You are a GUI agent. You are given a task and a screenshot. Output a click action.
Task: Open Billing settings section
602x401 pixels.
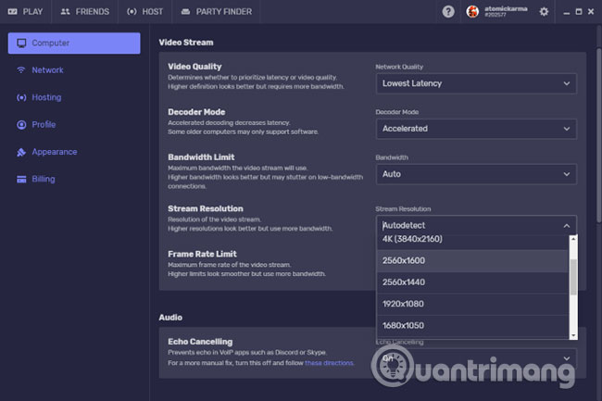pyautogui.click(x=74, y=180)
